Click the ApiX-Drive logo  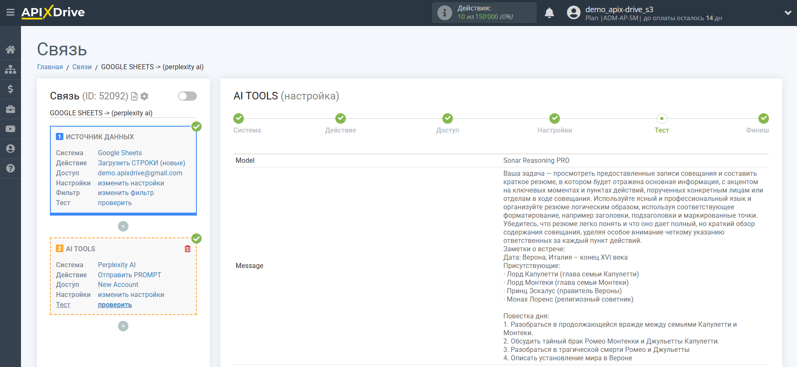(53, 12)
